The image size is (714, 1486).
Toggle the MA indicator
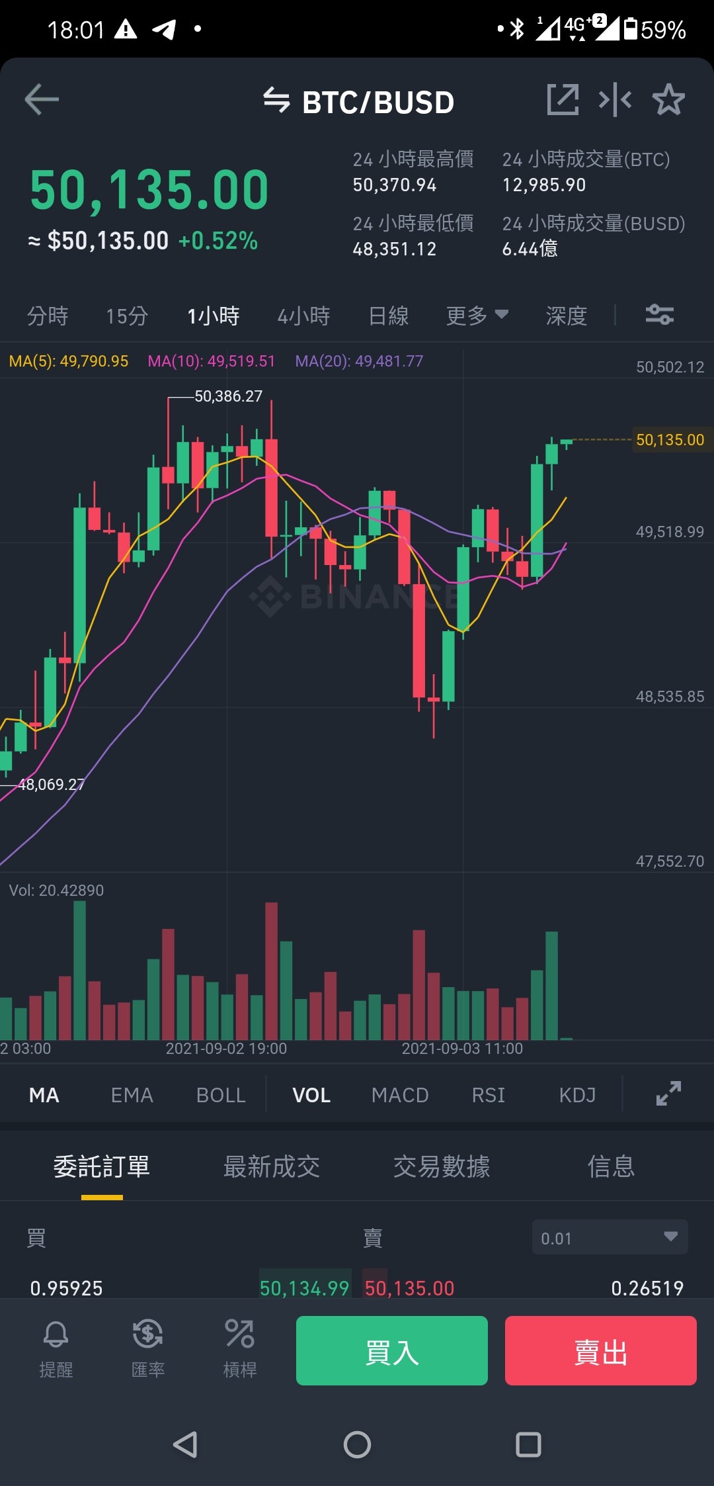(44, 1095)
